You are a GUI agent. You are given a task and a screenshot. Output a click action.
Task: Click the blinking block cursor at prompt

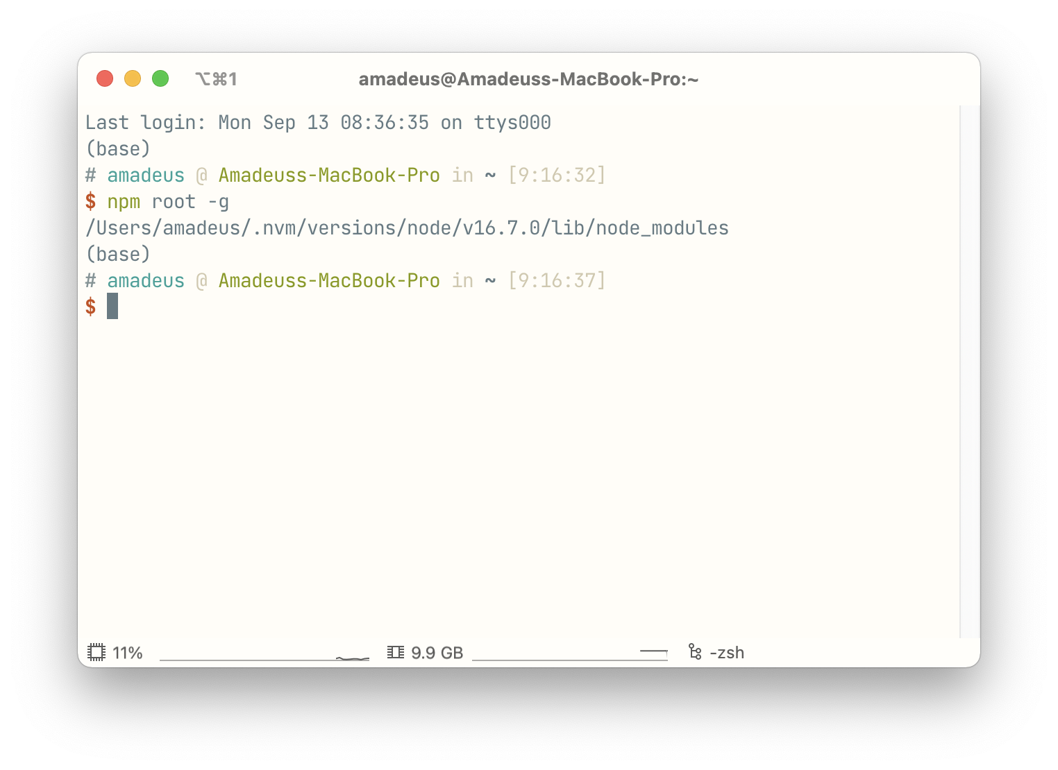click(112, 307)
